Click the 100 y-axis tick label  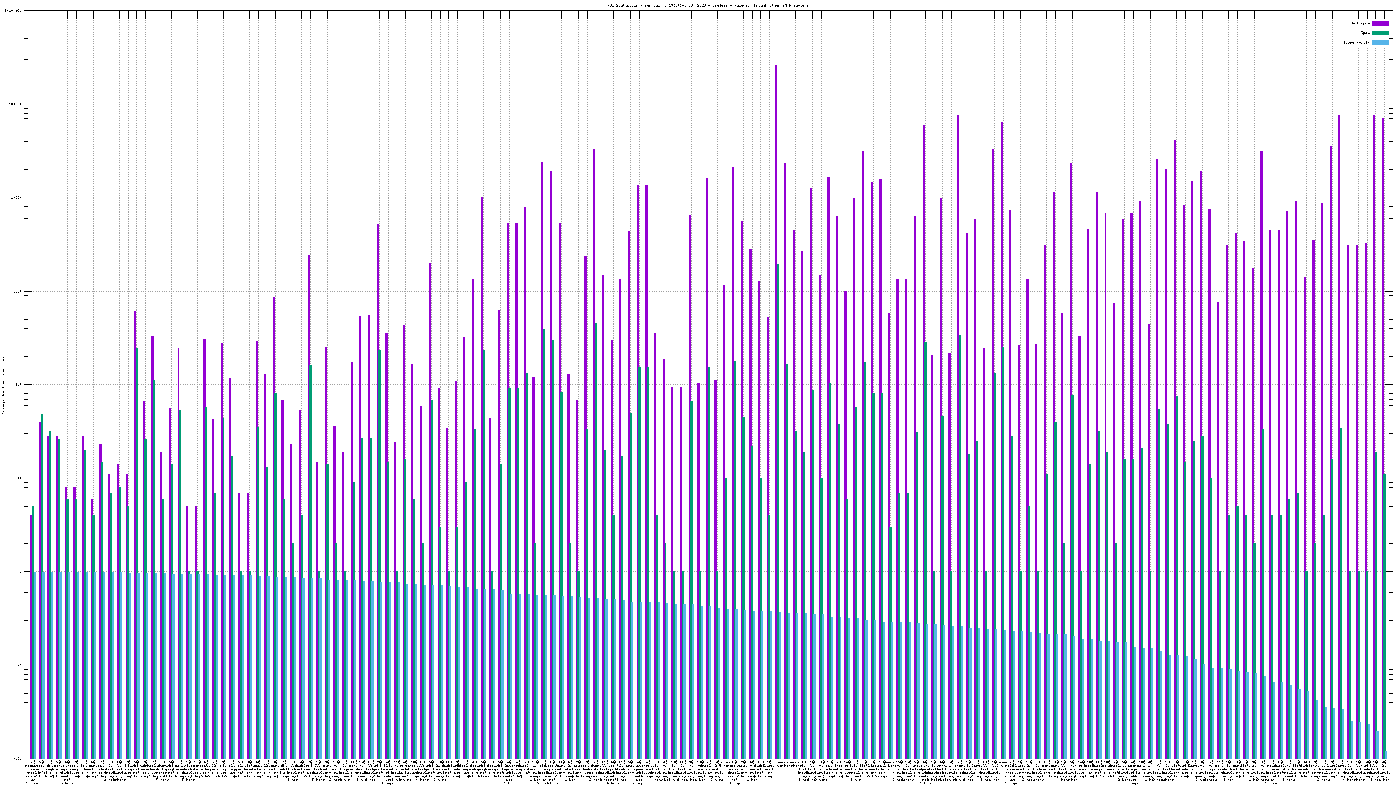coord(19,385)
